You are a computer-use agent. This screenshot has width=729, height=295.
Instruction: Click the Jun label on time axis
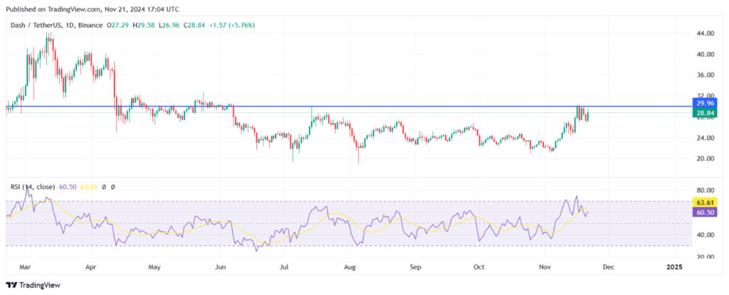pyautogui.click(x=221, y=267)
